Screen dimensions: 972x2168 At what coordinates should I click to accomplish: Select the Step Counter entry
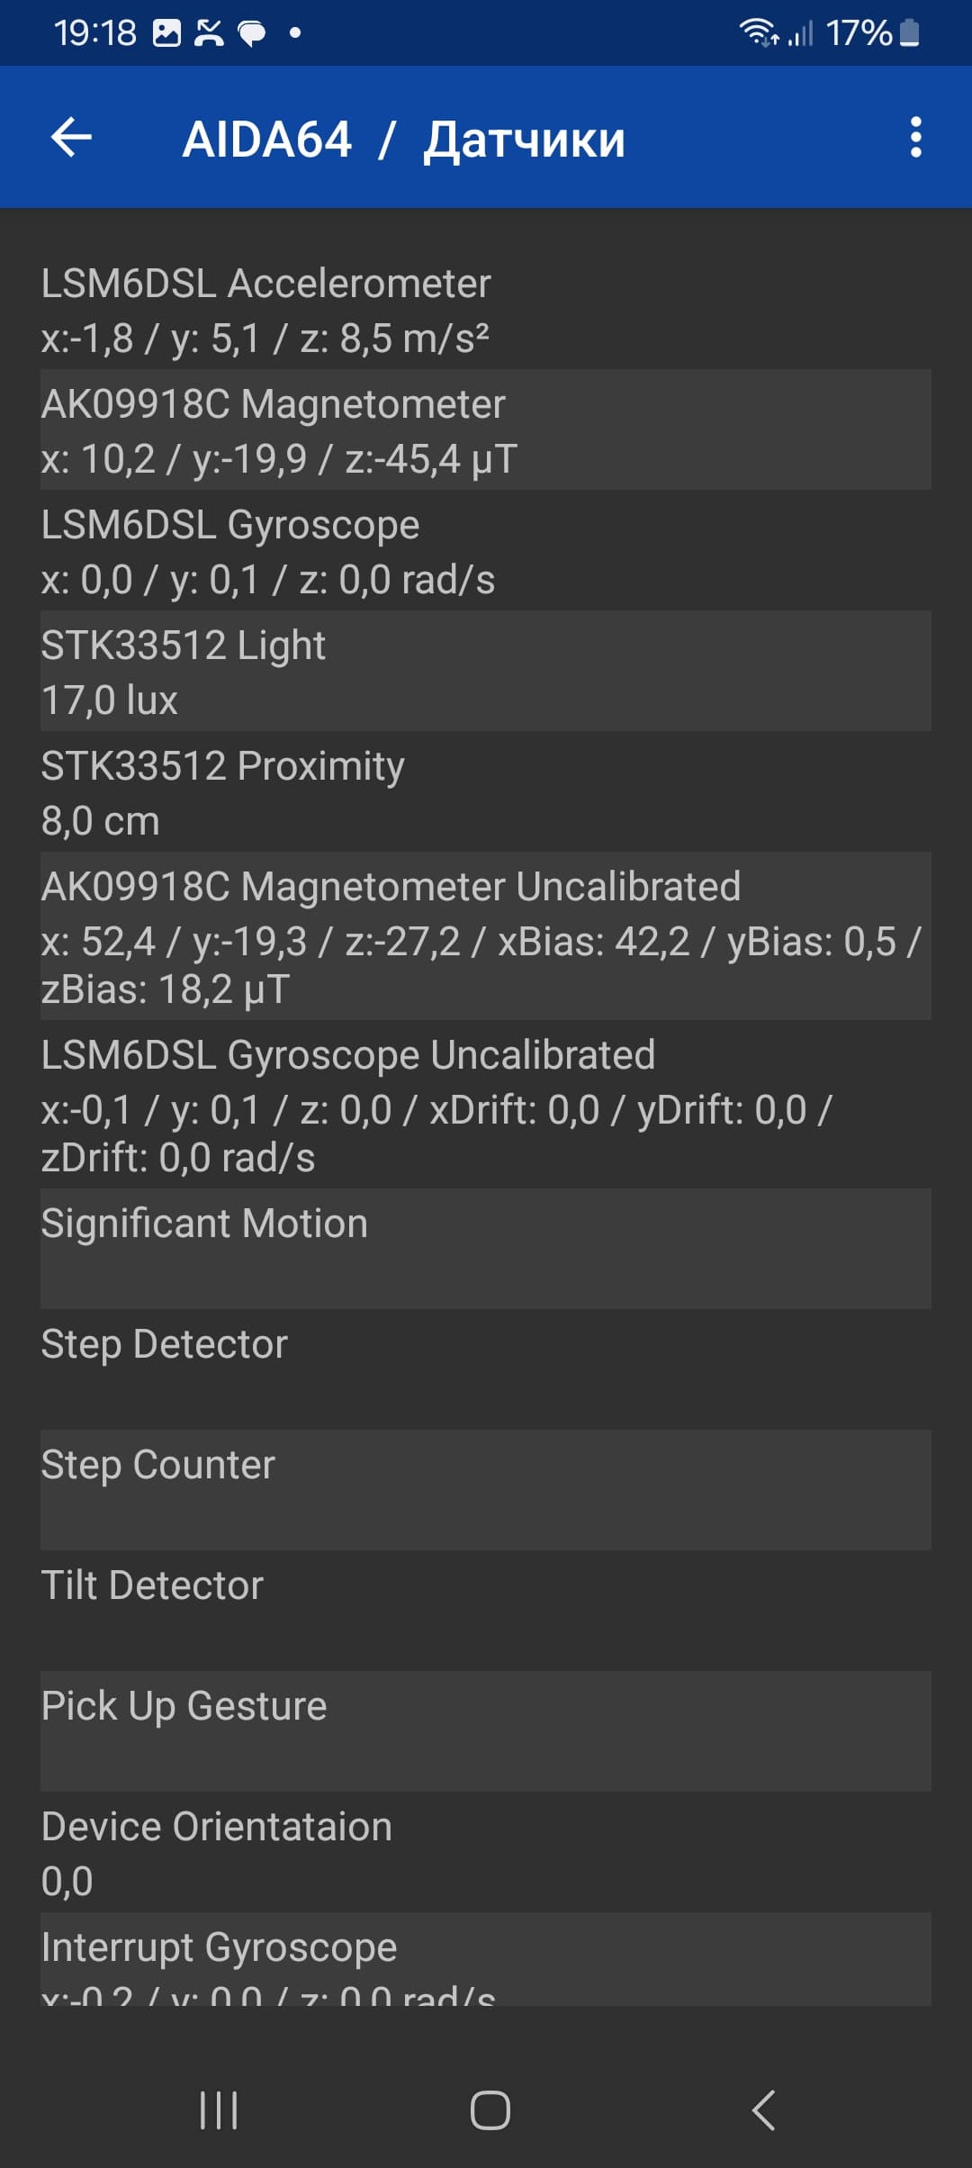pos(486,1489)
